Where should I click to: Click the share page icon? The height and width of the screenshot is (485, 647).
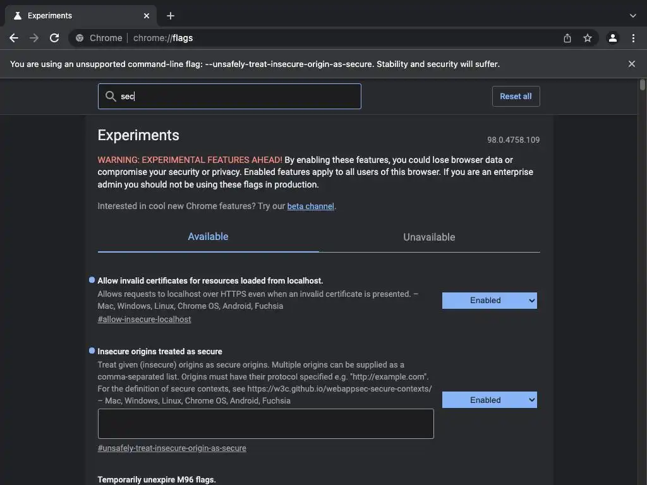(567, 38)
